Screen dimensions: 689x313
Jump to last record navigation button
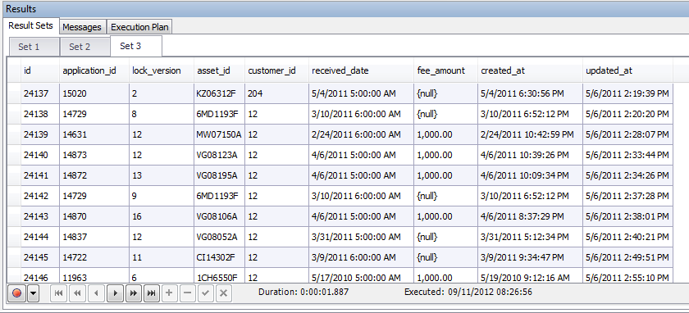tap(152, 293)
